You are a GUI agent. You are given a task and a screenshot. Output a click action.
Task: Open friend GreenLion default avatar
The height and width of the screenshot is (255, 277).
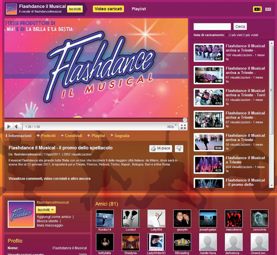pyautogui.click(x=260, y=242)
